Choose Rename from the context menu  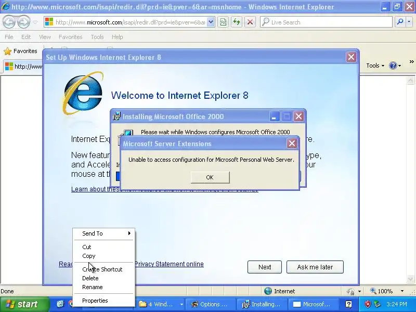103,287
